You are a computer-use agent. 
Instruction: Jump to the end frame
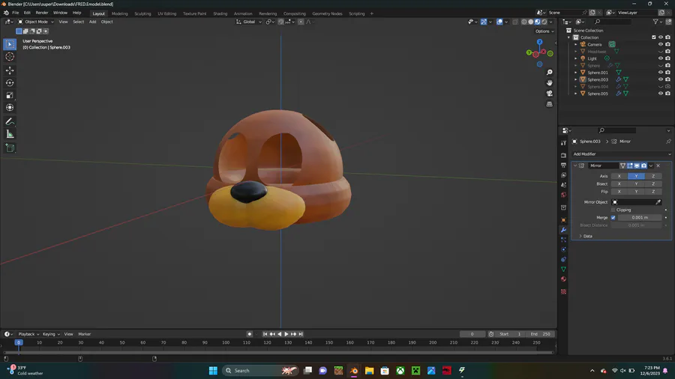301,334
